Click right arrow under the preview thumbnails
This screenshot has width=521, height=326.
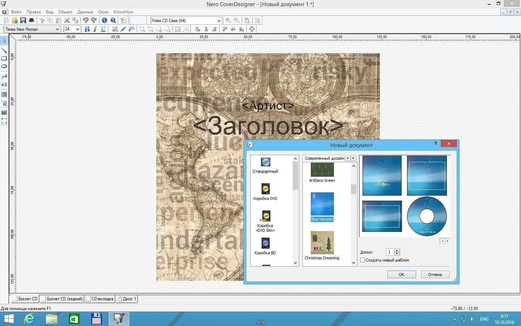click(x=447, y=241)
